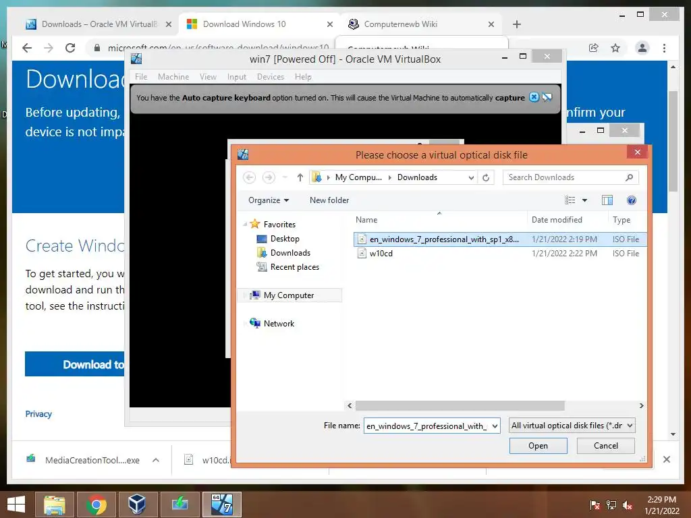Image resolution: width=691 pixels, height=518 pixels.
Task: Switch to Downloads – Oracle VM VirtualBox tab
Action: tap(99, 24)
